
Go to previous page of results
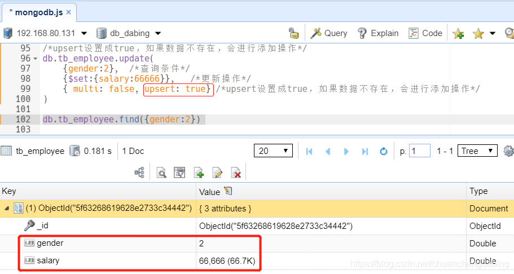coord(328,152)
